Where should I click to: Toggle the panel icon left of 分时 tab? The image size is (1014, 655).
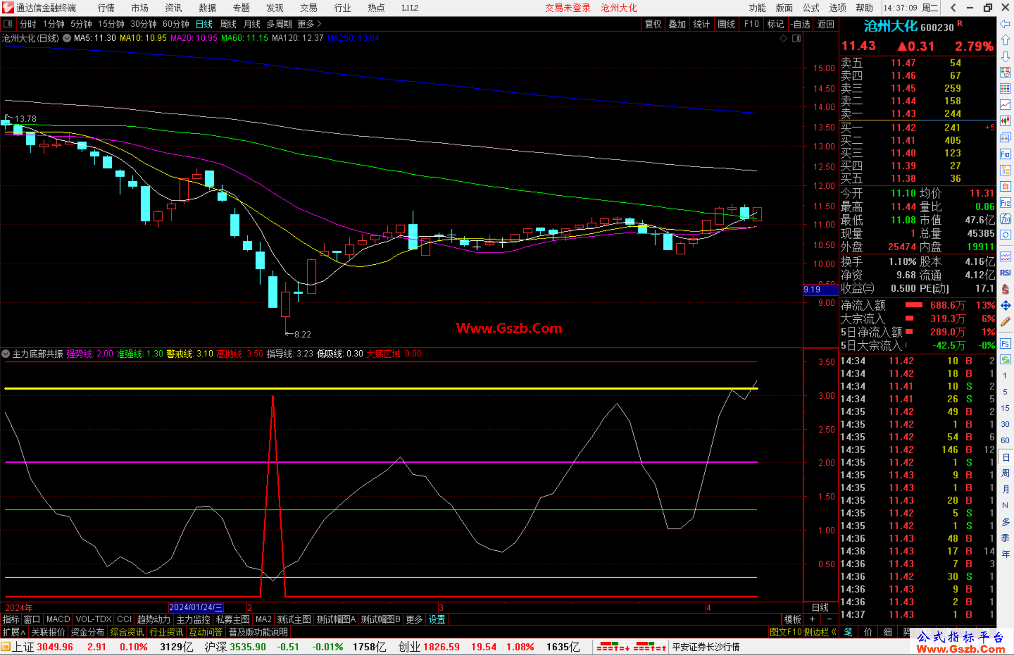(x=8, y=23)
